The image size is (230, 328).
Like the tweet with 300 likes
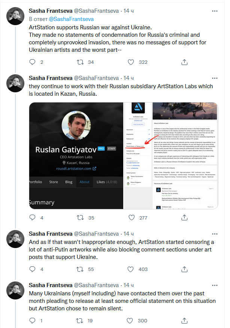[131, 320]
